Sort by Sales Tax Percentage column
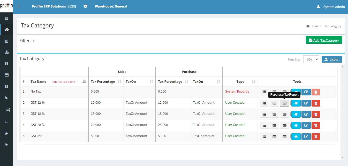Screen dimensions: 348x166 119,81
